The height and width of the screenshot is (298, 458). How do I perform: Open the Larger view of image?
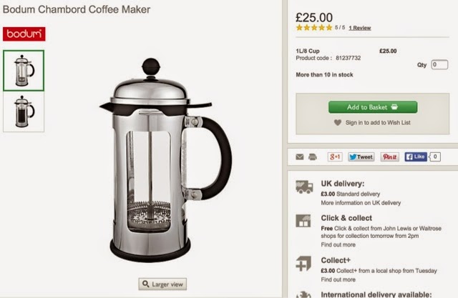[162, 284]
